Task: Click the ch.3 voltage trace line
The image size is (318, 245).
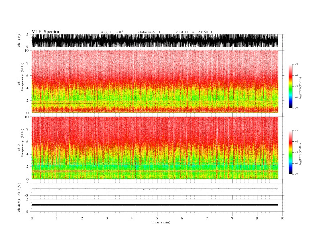Action: (x=155, y=189)
